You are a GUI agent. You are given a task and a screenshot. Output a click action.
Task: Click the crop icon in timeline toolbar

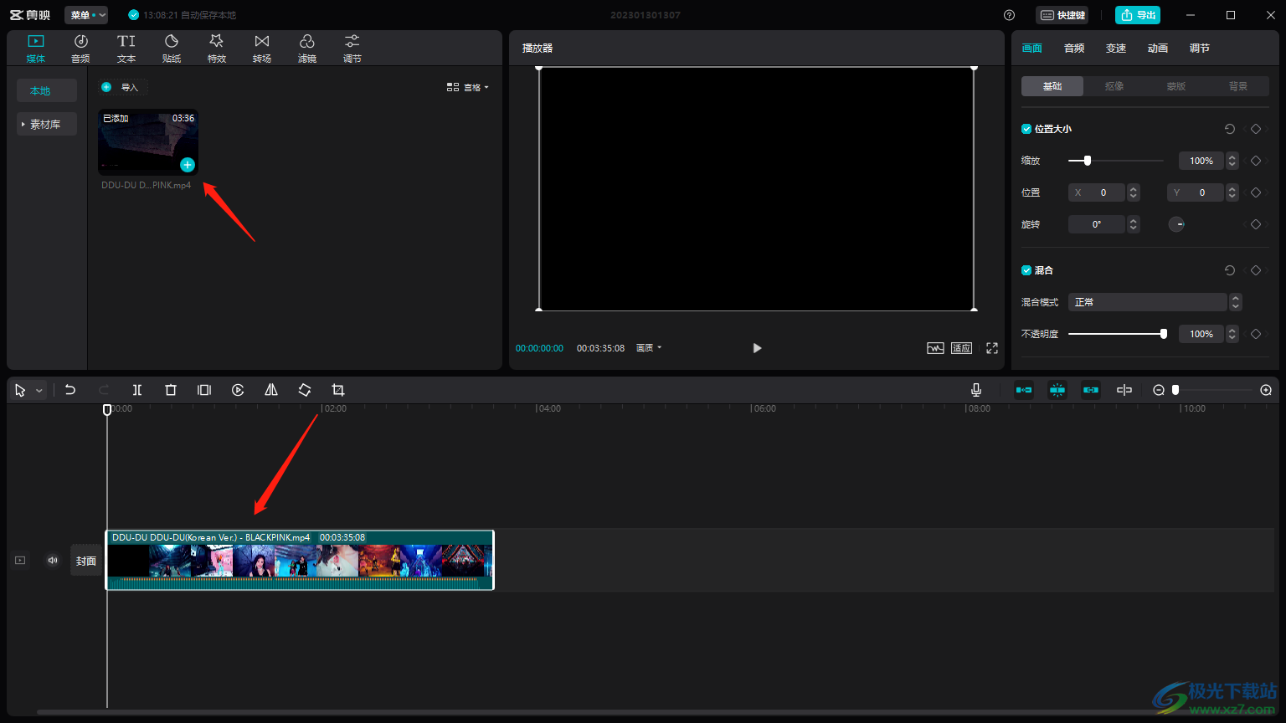click(x=338, y=390)
